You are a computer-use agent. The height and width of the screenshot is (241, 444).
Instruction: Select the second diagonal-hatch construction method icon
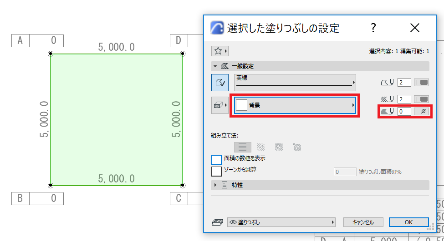coord(260,147)
